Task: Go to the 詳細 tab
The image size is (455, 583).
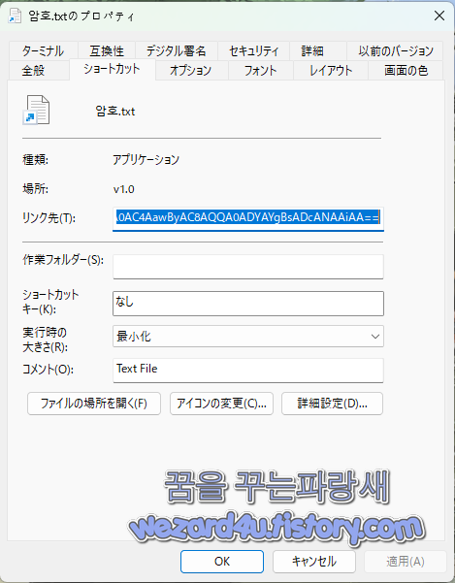Action: click(x=312, y=51)
